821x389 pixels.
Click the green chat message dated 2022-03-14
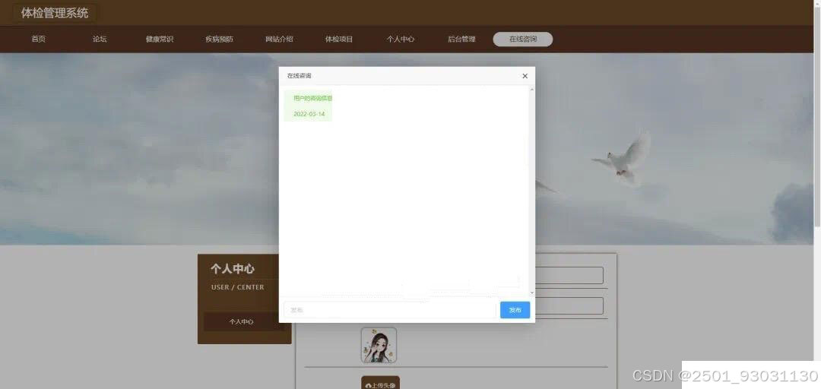click(308, 106)
